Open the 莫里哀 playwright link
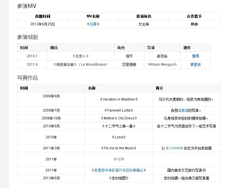Viewport: 246px width, 188px height. pyautogui.click(x=196, y=65)
